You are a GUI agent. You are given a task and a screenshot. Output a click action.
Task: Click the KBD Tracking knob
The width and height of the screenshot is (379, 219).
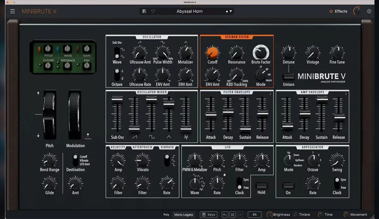tap(236, 75)
